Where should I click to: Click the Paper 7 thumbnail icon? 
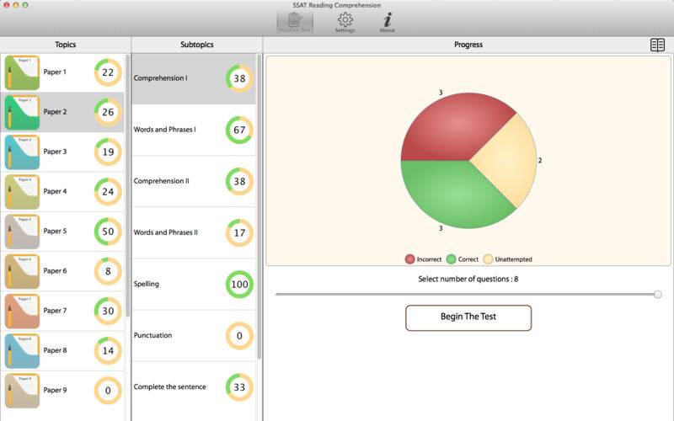click(x=22, y=311)
